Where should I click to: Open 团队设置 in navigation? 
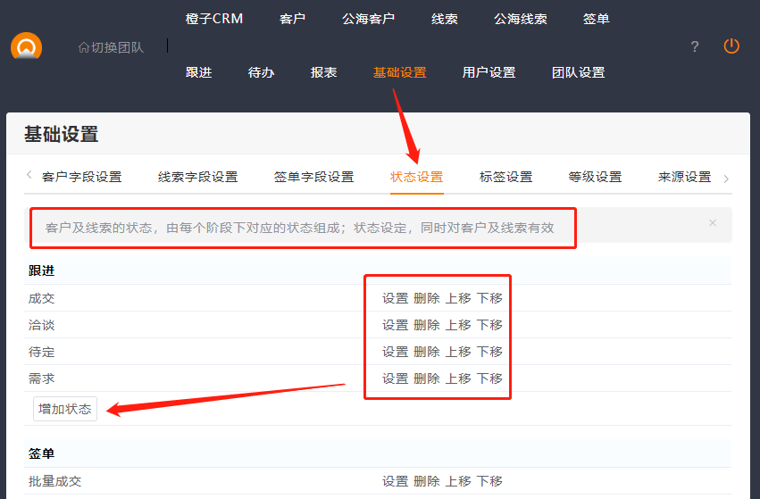pos(578,72)
